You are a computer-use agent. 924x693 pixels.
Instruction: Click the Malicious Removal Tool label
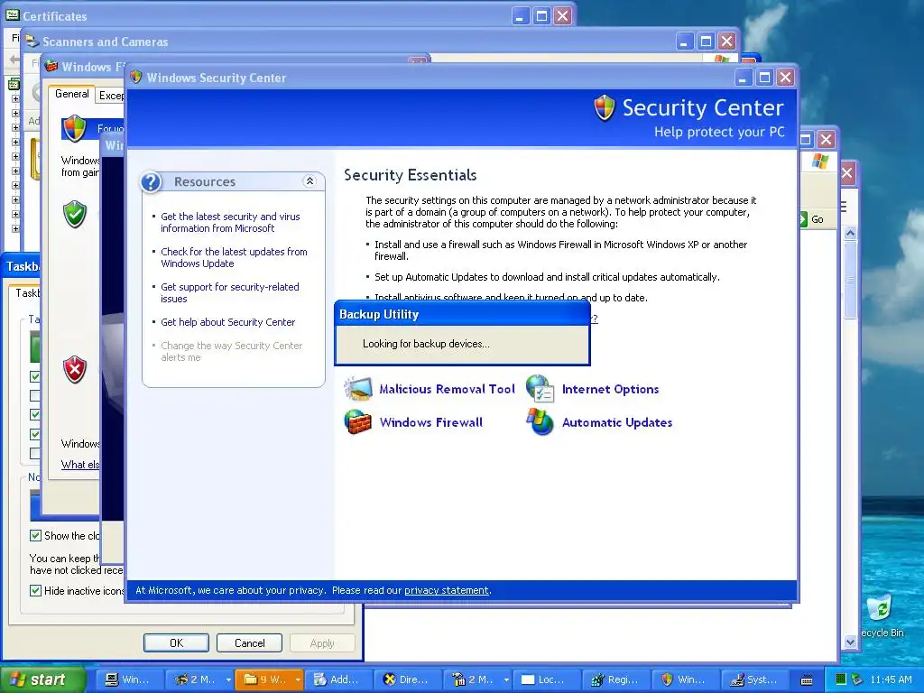click(447, 389)
